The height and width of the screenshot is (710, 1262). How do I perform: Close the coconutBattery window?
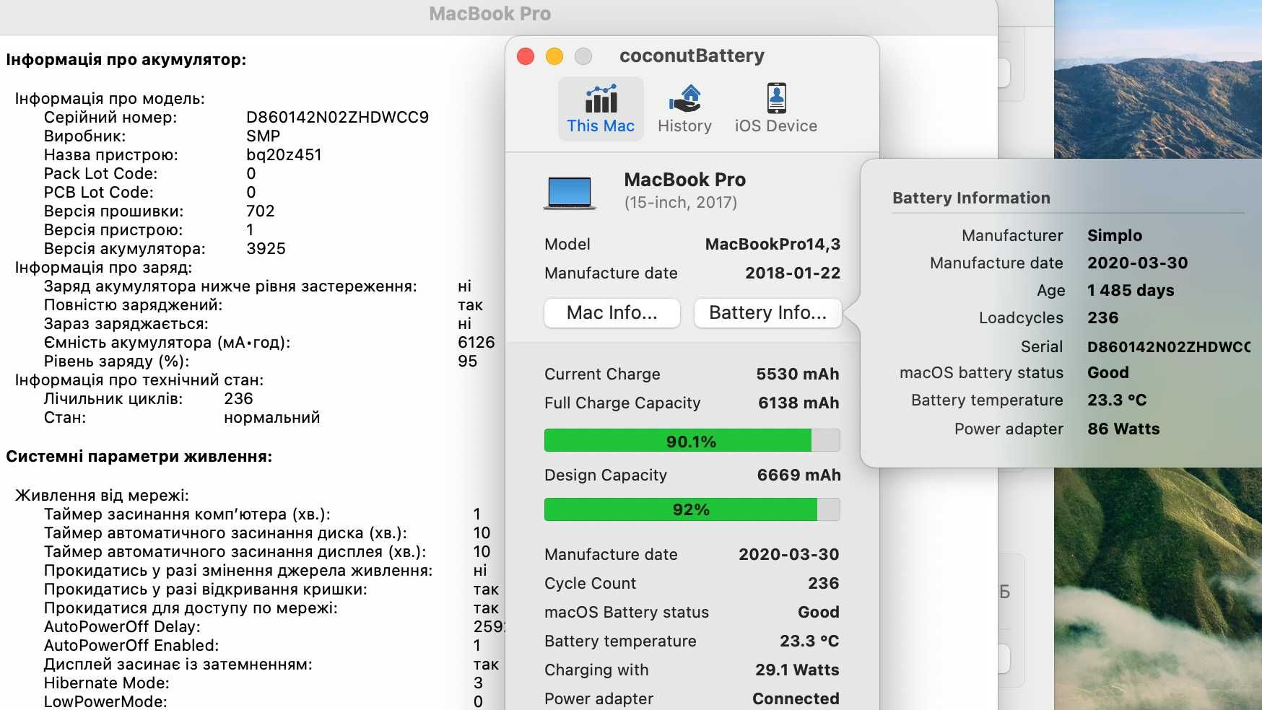[x=526, y=56]
